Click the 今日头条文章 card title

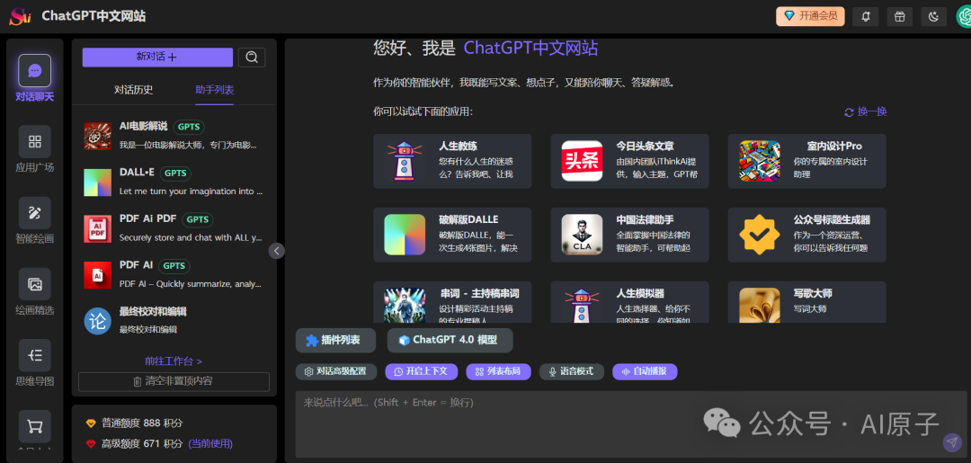pyautogui.click(x=646, y=147)
